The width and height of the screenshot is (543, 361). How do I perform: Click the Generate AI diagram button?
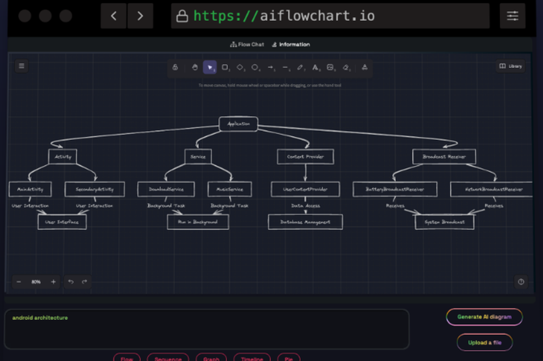click(484, 317)
